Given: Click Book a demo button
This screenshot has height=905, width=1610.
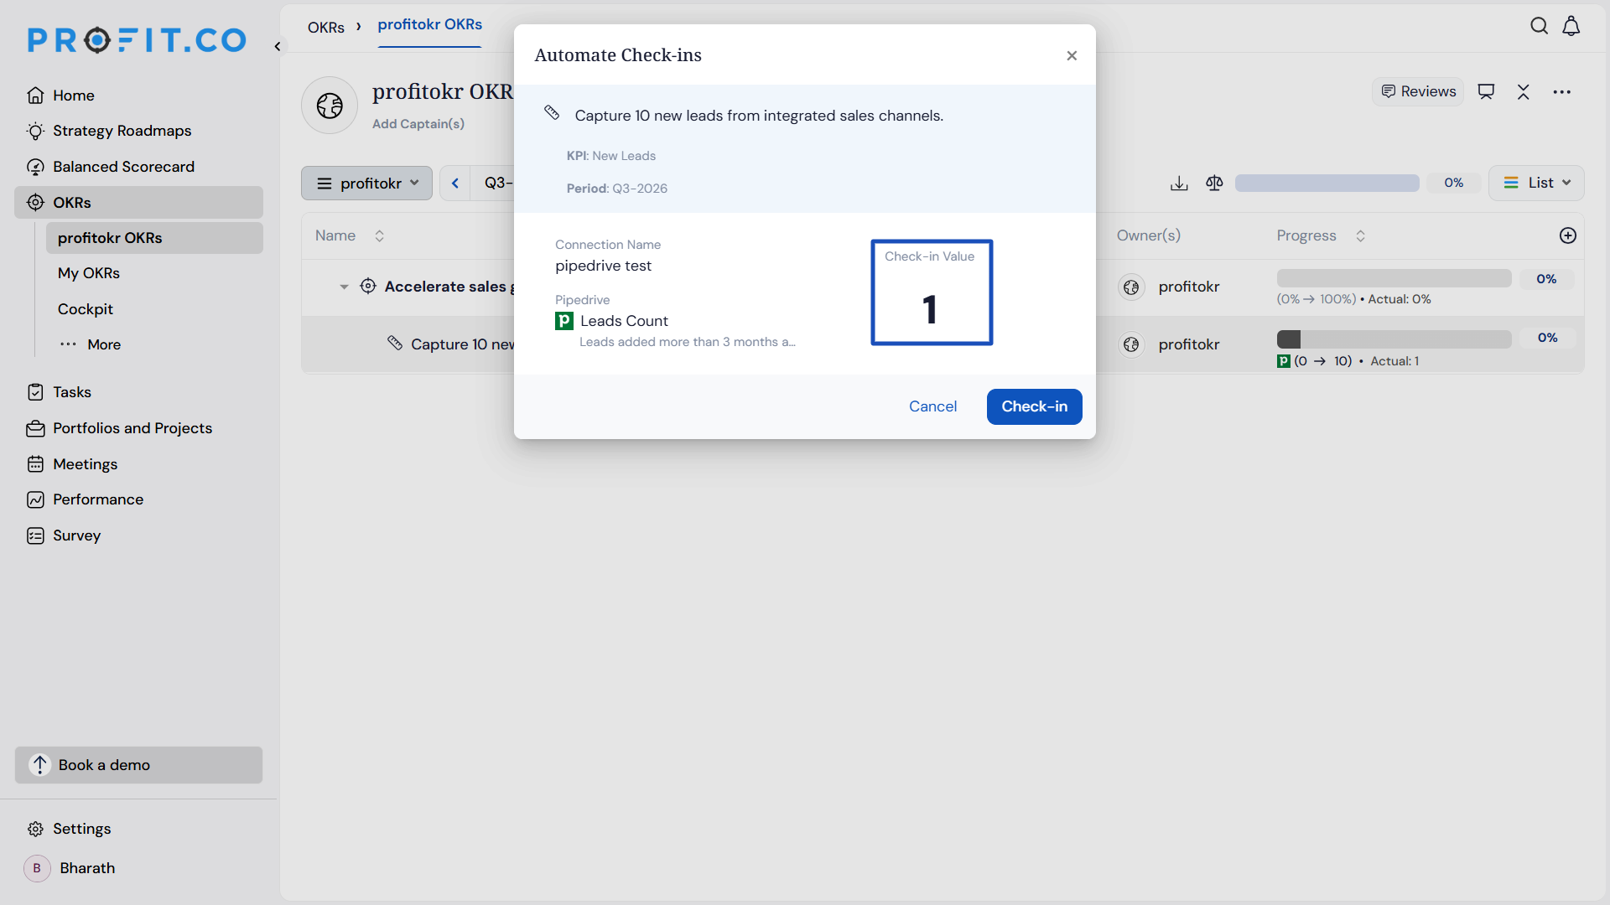Looking at the screenshot, I should coord(138,765).
